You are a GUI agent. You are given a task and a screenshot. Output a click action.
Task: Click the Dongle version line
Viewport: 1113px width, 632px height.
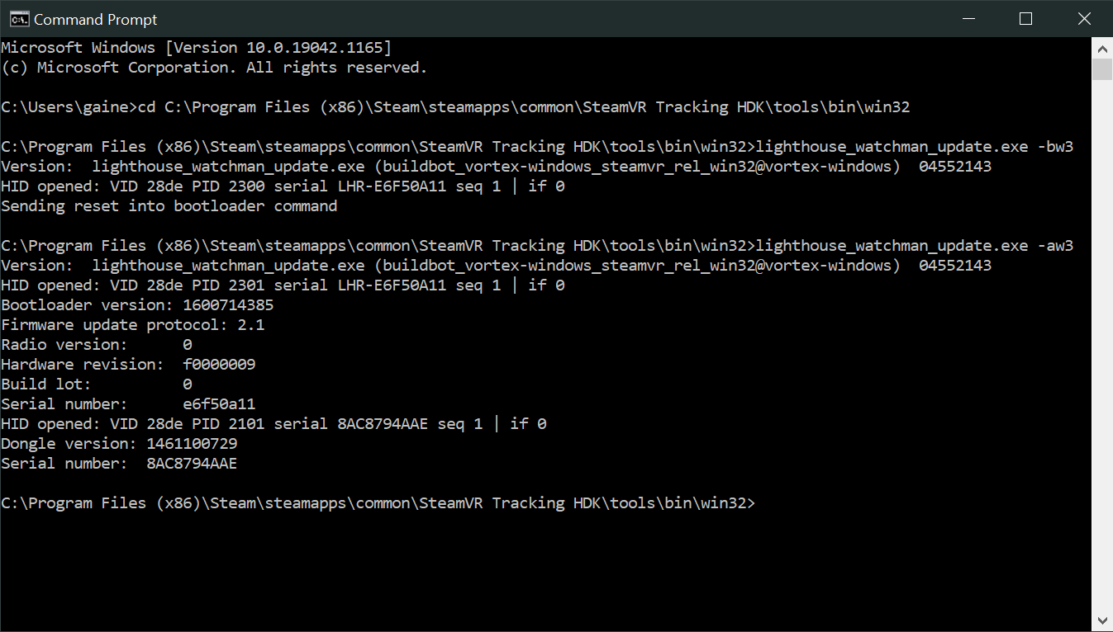click(x=119, y=444)
